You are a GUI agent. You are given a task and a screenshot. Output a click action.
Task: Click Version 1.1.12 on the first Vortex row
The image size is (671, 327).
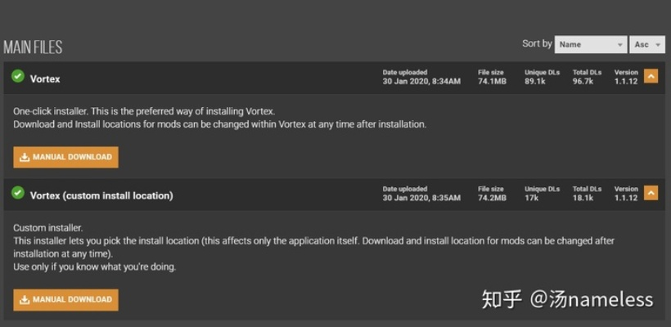click(626, 82)
